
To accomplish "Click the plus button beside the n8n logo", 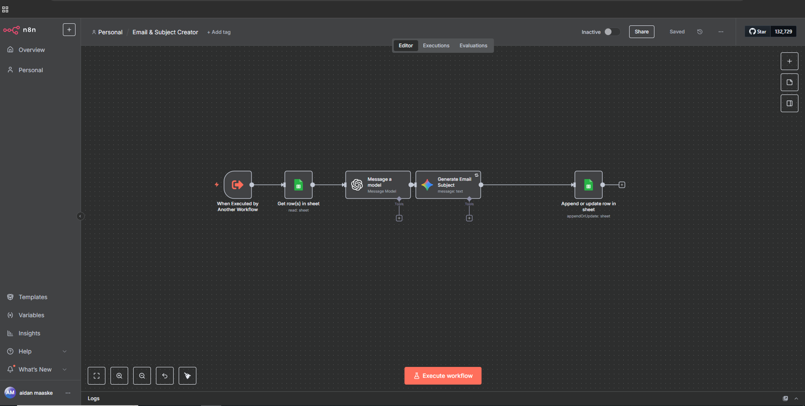I will 69,30.
